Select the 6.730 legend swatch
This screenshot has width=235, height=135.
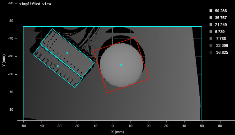pos(211,32)
